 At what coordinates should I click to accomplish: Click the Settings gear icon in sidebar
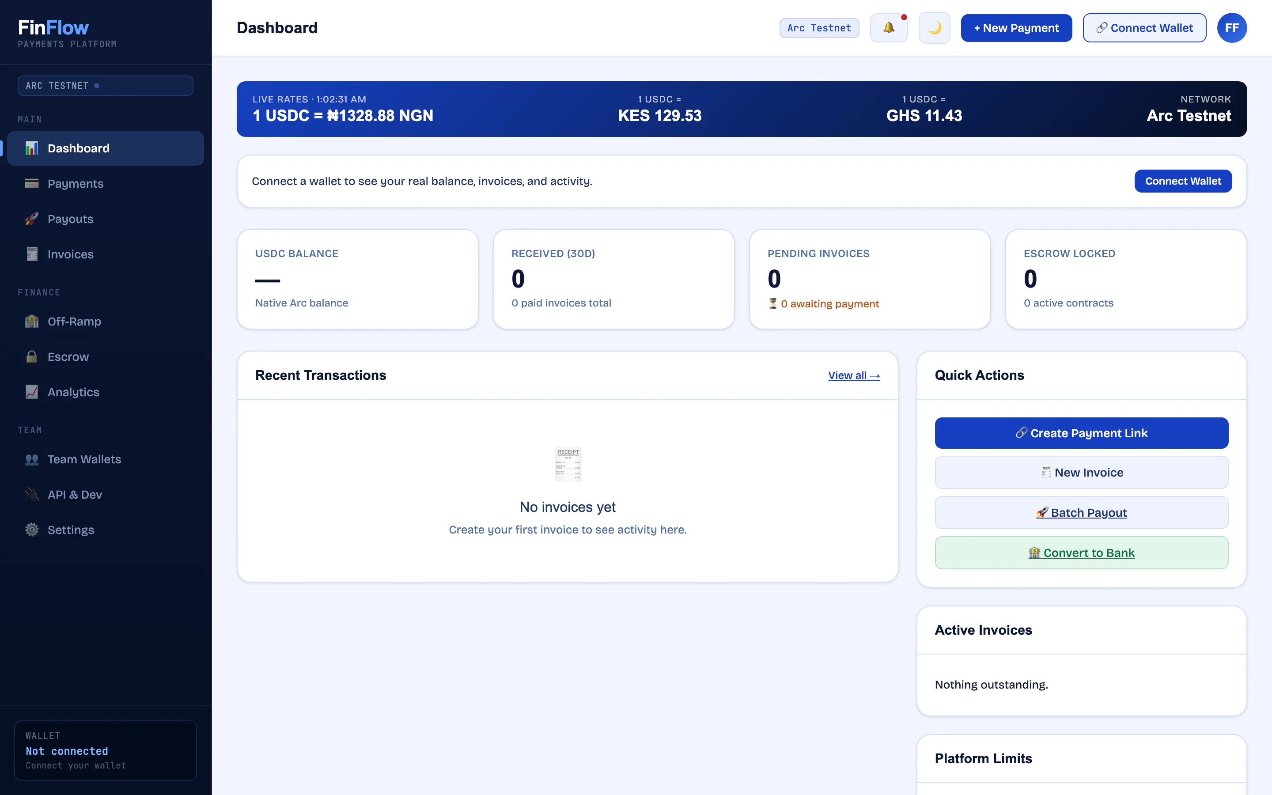point(31,530)
